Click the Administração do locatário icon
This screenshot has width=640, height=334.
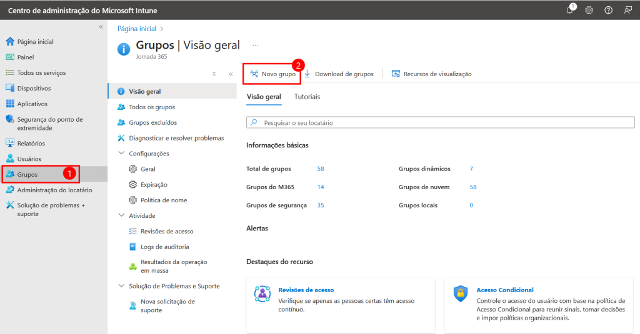coord(10,190)
